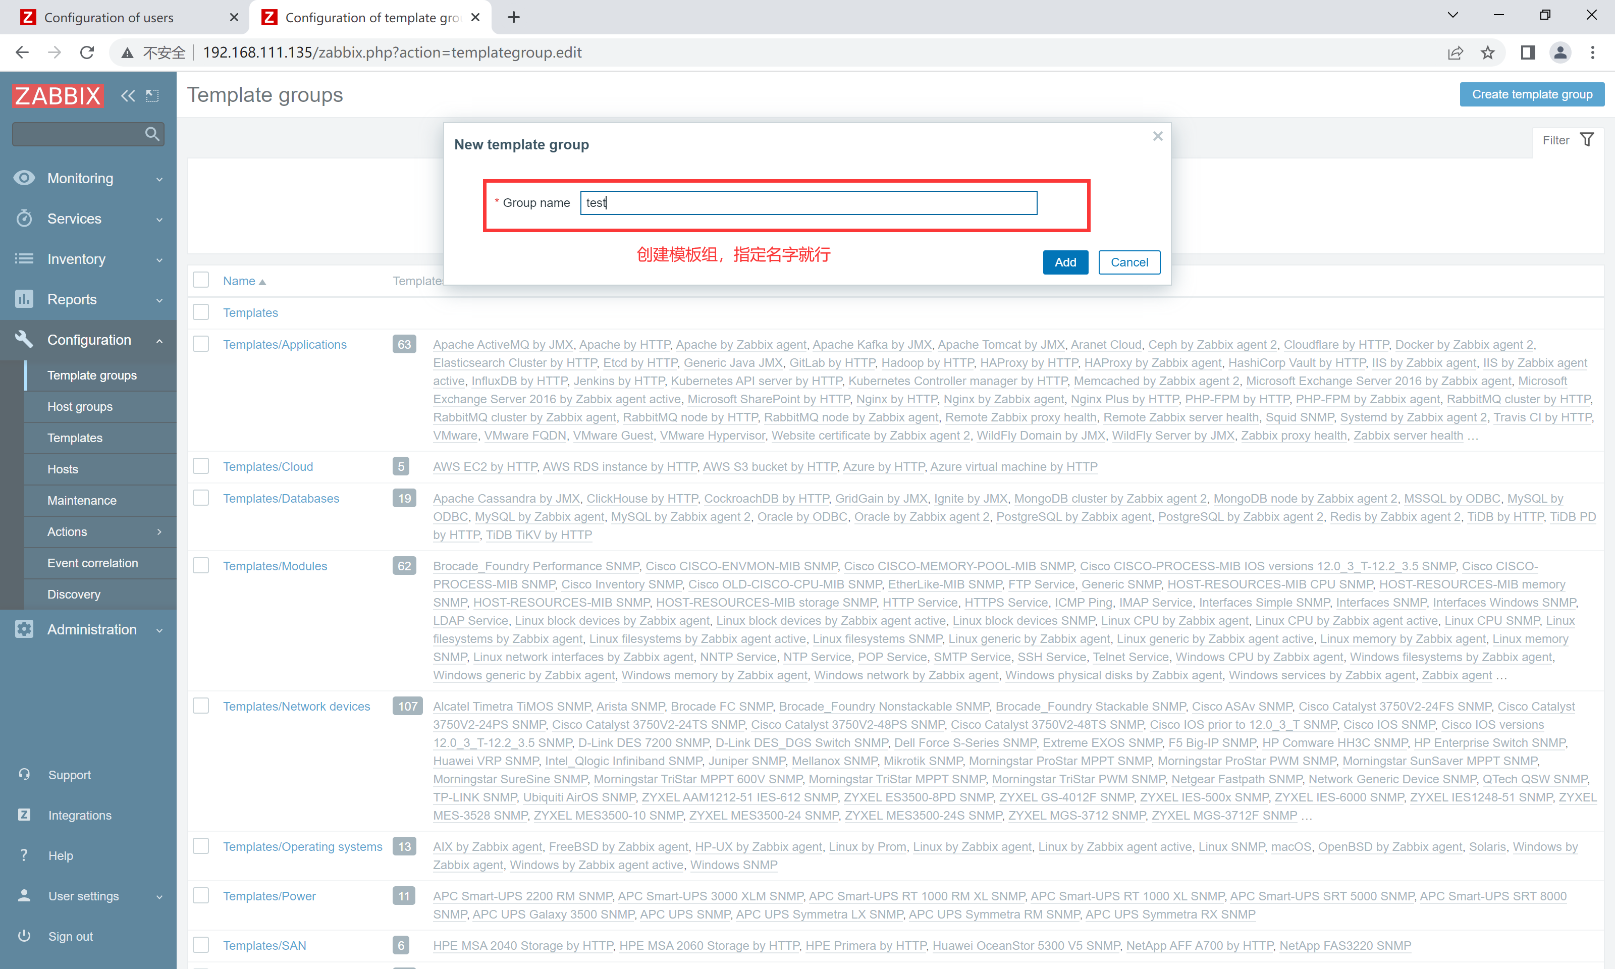Reload the page in browser
This screenshot has height=969, width=1615.
pyautogui.click(x=87, y=52)
